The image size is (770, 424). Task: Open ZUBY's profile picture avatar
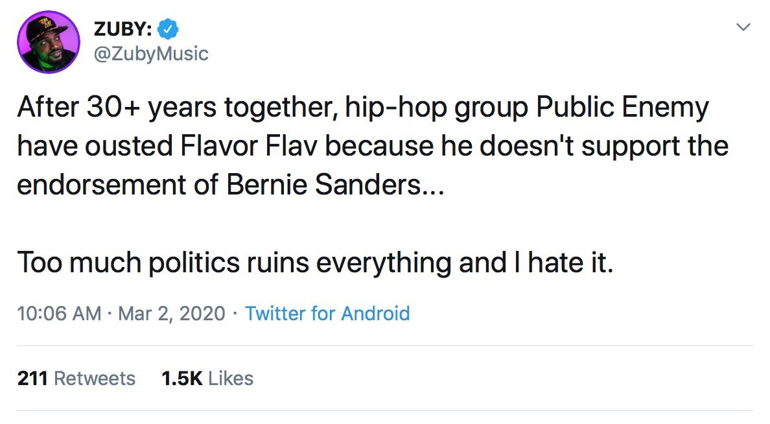pyautogui.click(x=49, y=42)
